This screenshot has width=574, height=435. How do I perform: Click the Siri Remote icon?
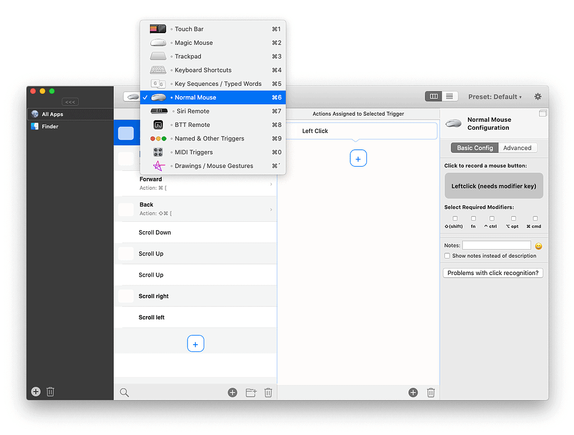coord(159,111)
